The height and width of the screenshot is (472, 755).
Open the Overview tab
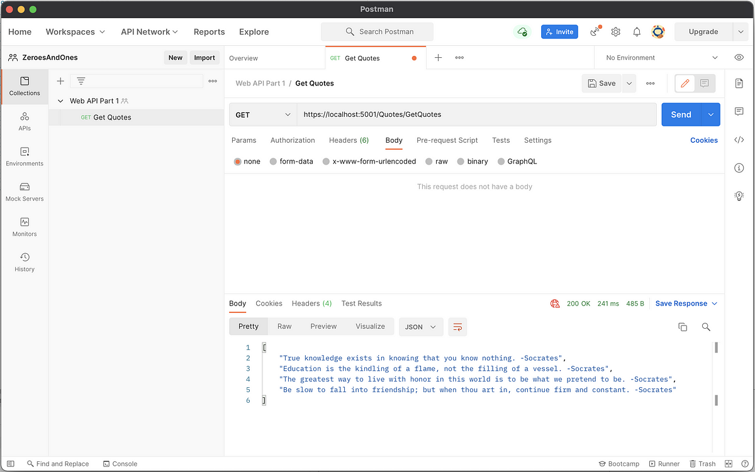coord(243,58)
